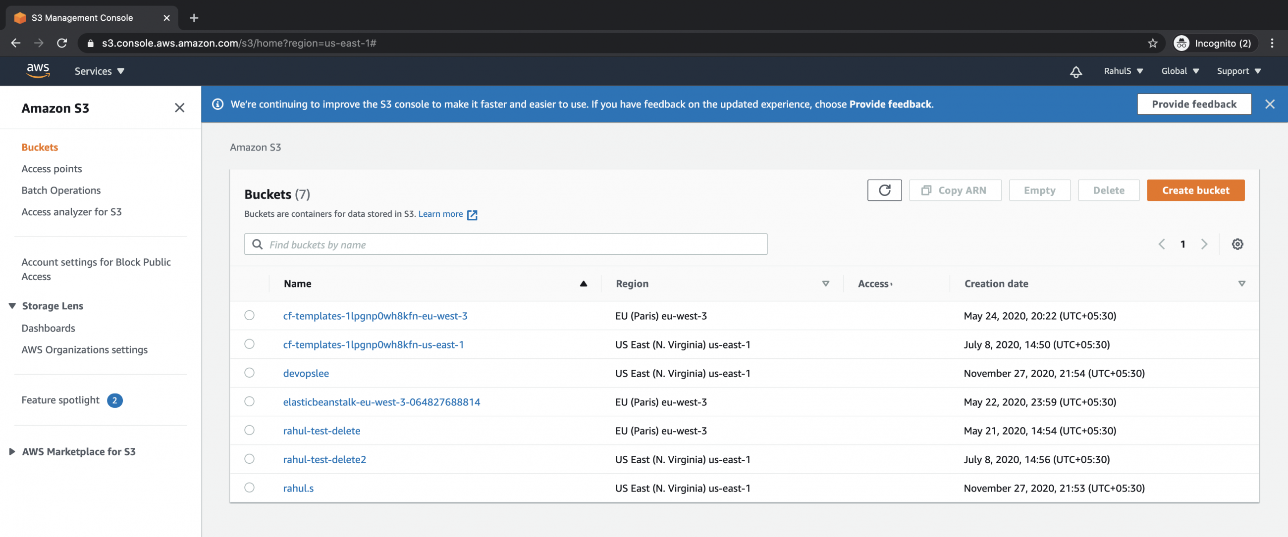The height and width of the screenshot is (537, 1288).
Task: Click the AWS logo
Action: point(38,70)
